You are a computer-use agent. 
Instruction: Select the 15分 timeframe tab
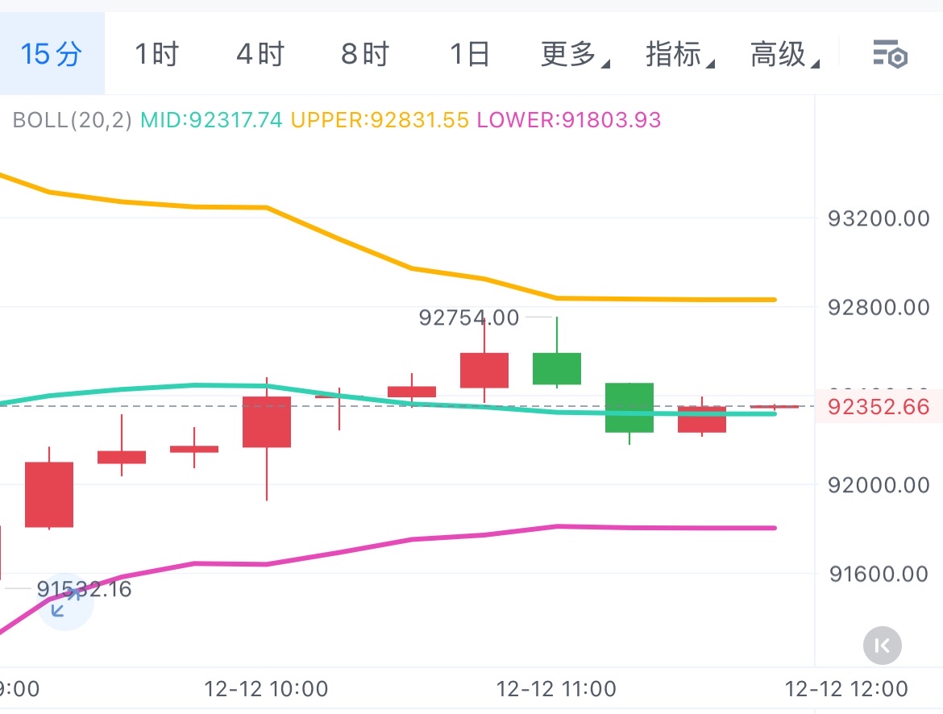52,55
